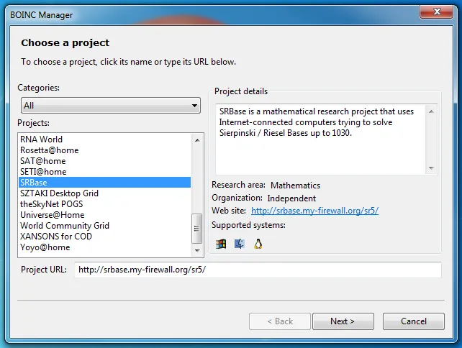Select SZTAKI Desktop Grid project
This screenshot has height=348, width=462.
click(104, 193)
